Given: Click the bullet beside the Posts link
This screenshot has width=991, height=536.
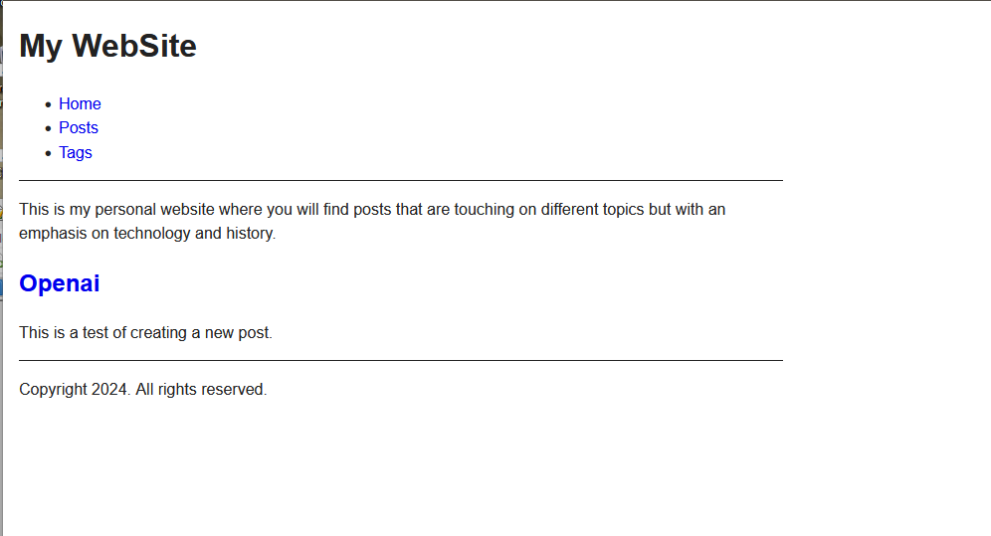Looking at the screenshot, I should coord(47,128).
